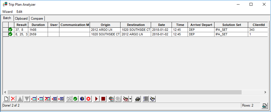Select the 1h08 duration cell
The height and width of the screenshot is (112, 271).
tap(38, 30)
